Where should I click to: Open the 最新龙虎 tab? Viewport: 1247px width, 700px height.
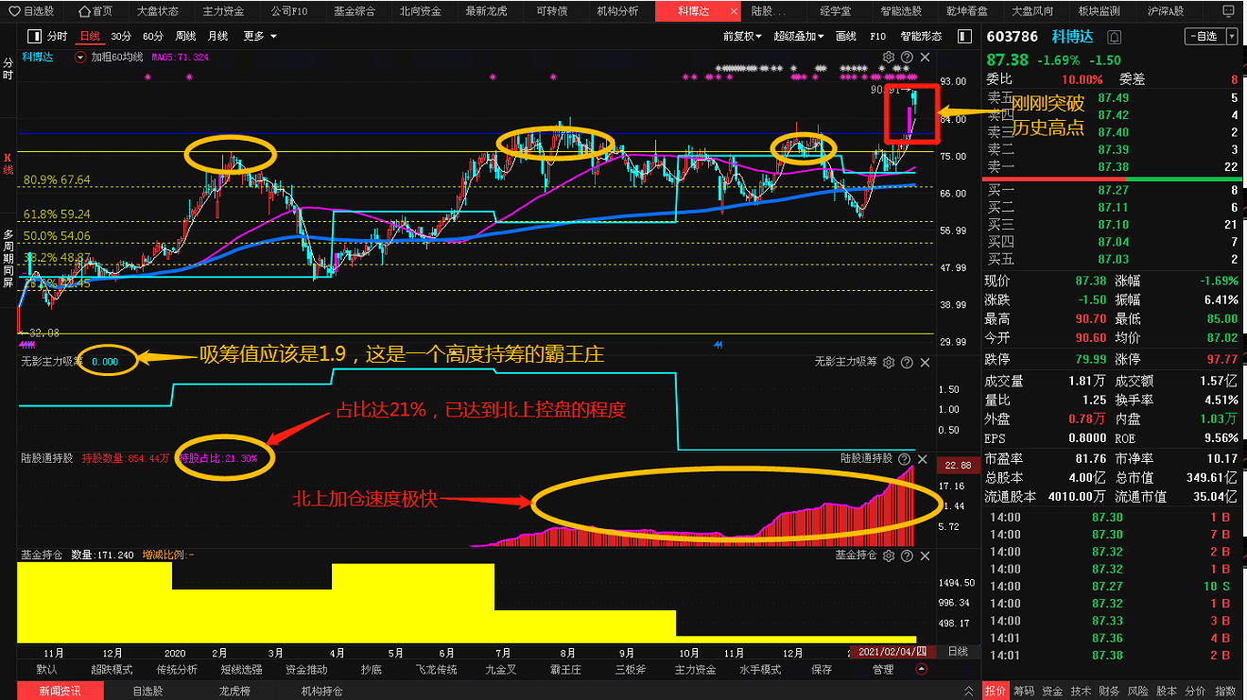click(487, 11)
